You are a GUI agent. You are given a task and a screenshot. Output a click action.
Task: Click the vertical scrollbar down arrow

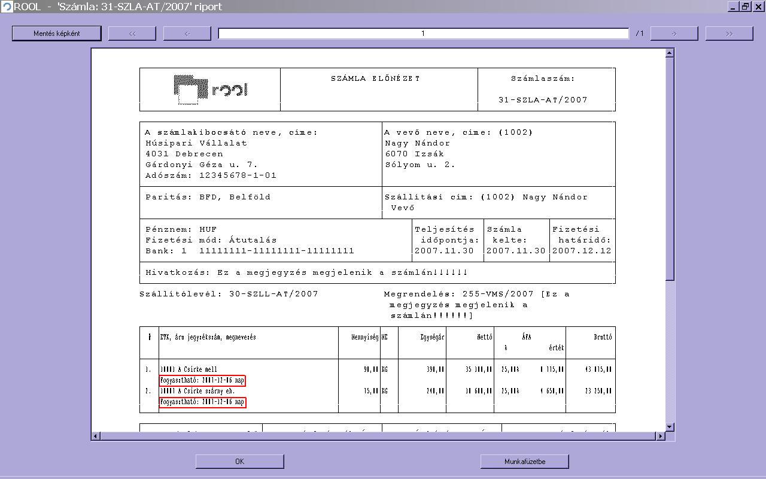(x=670, y=427)
